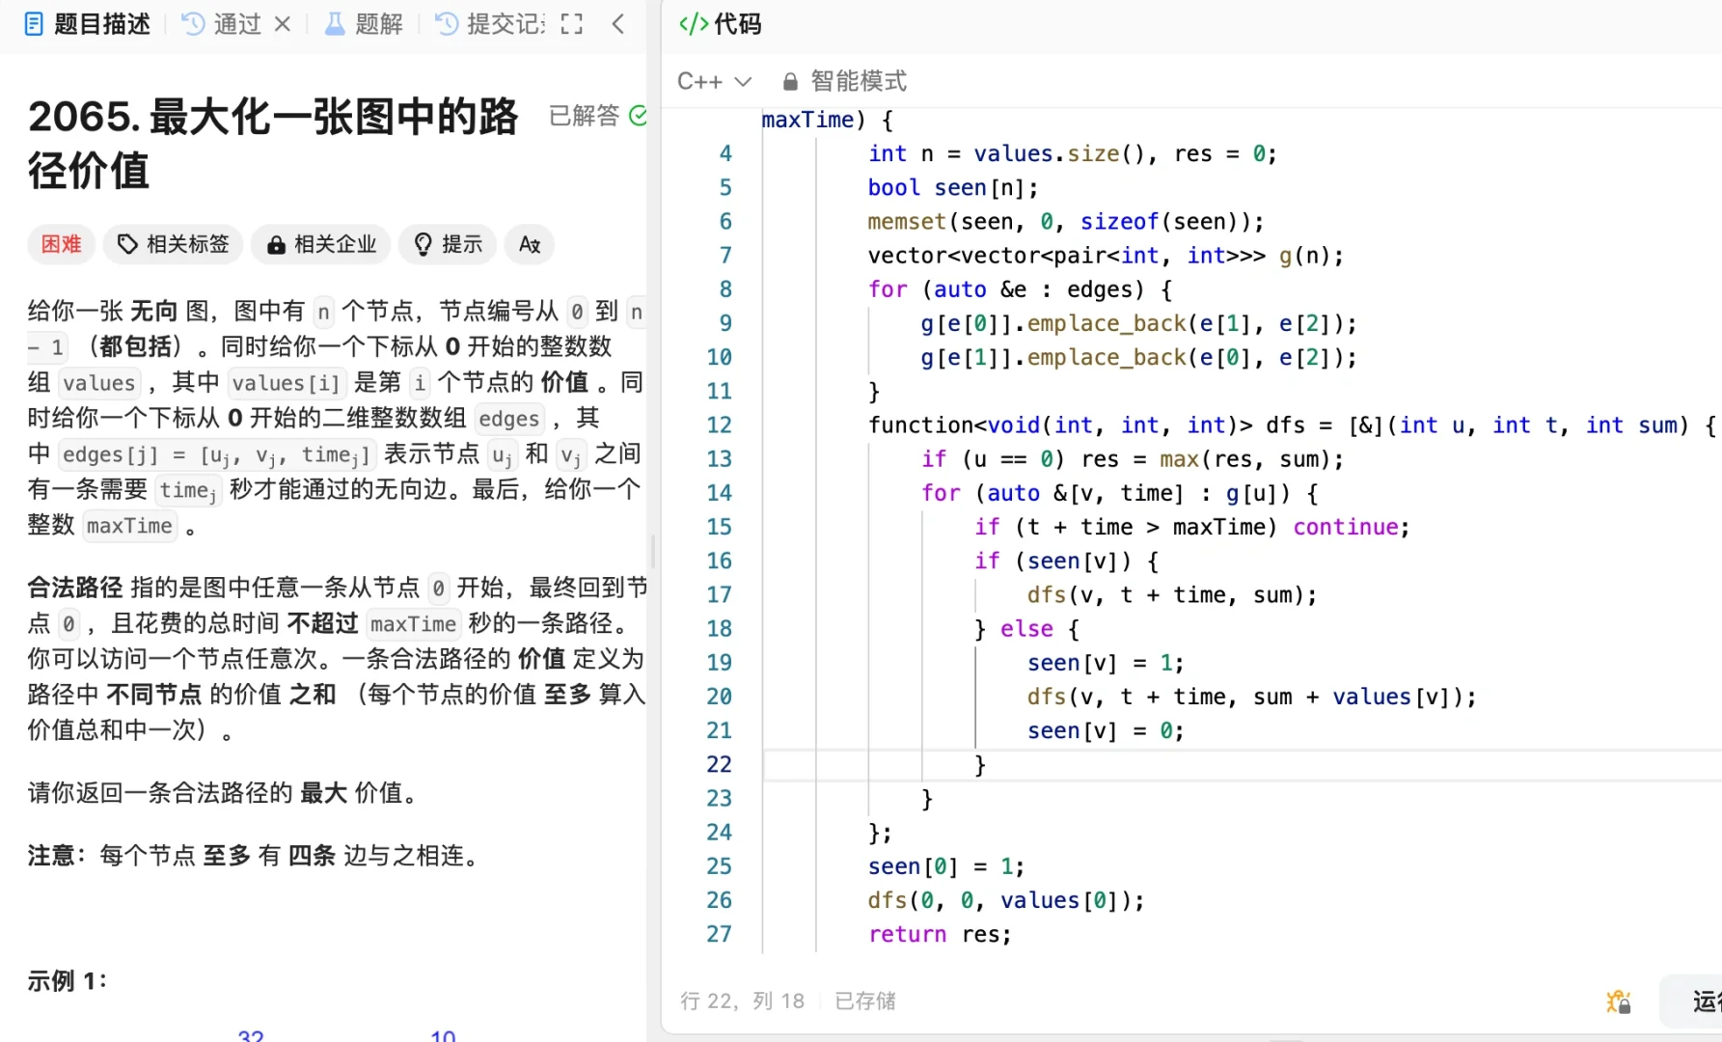This screenshot has height=1042, width=1722.
Task: Open the 提交记录 tab
Action: 490,24
